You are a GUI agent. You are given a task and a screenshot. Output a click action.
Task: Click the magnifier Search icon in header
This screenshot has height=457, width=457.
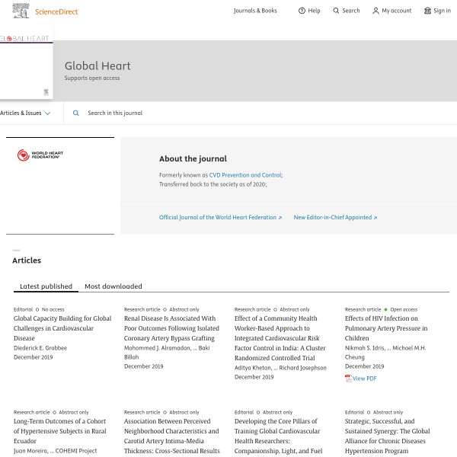coord(336,11)
